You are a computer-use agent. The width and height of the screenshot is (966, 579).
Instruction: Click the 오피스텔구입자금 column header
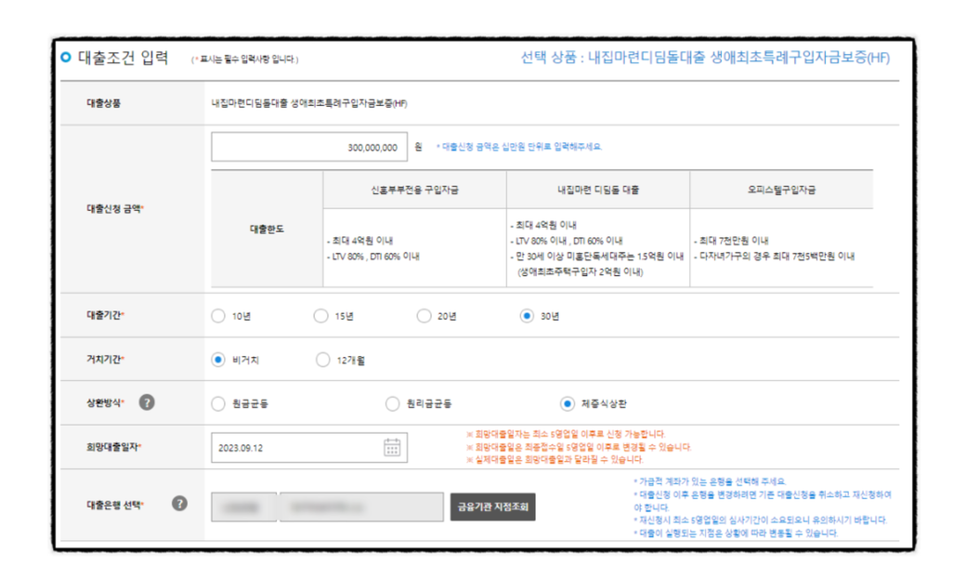tap(781, 190)
